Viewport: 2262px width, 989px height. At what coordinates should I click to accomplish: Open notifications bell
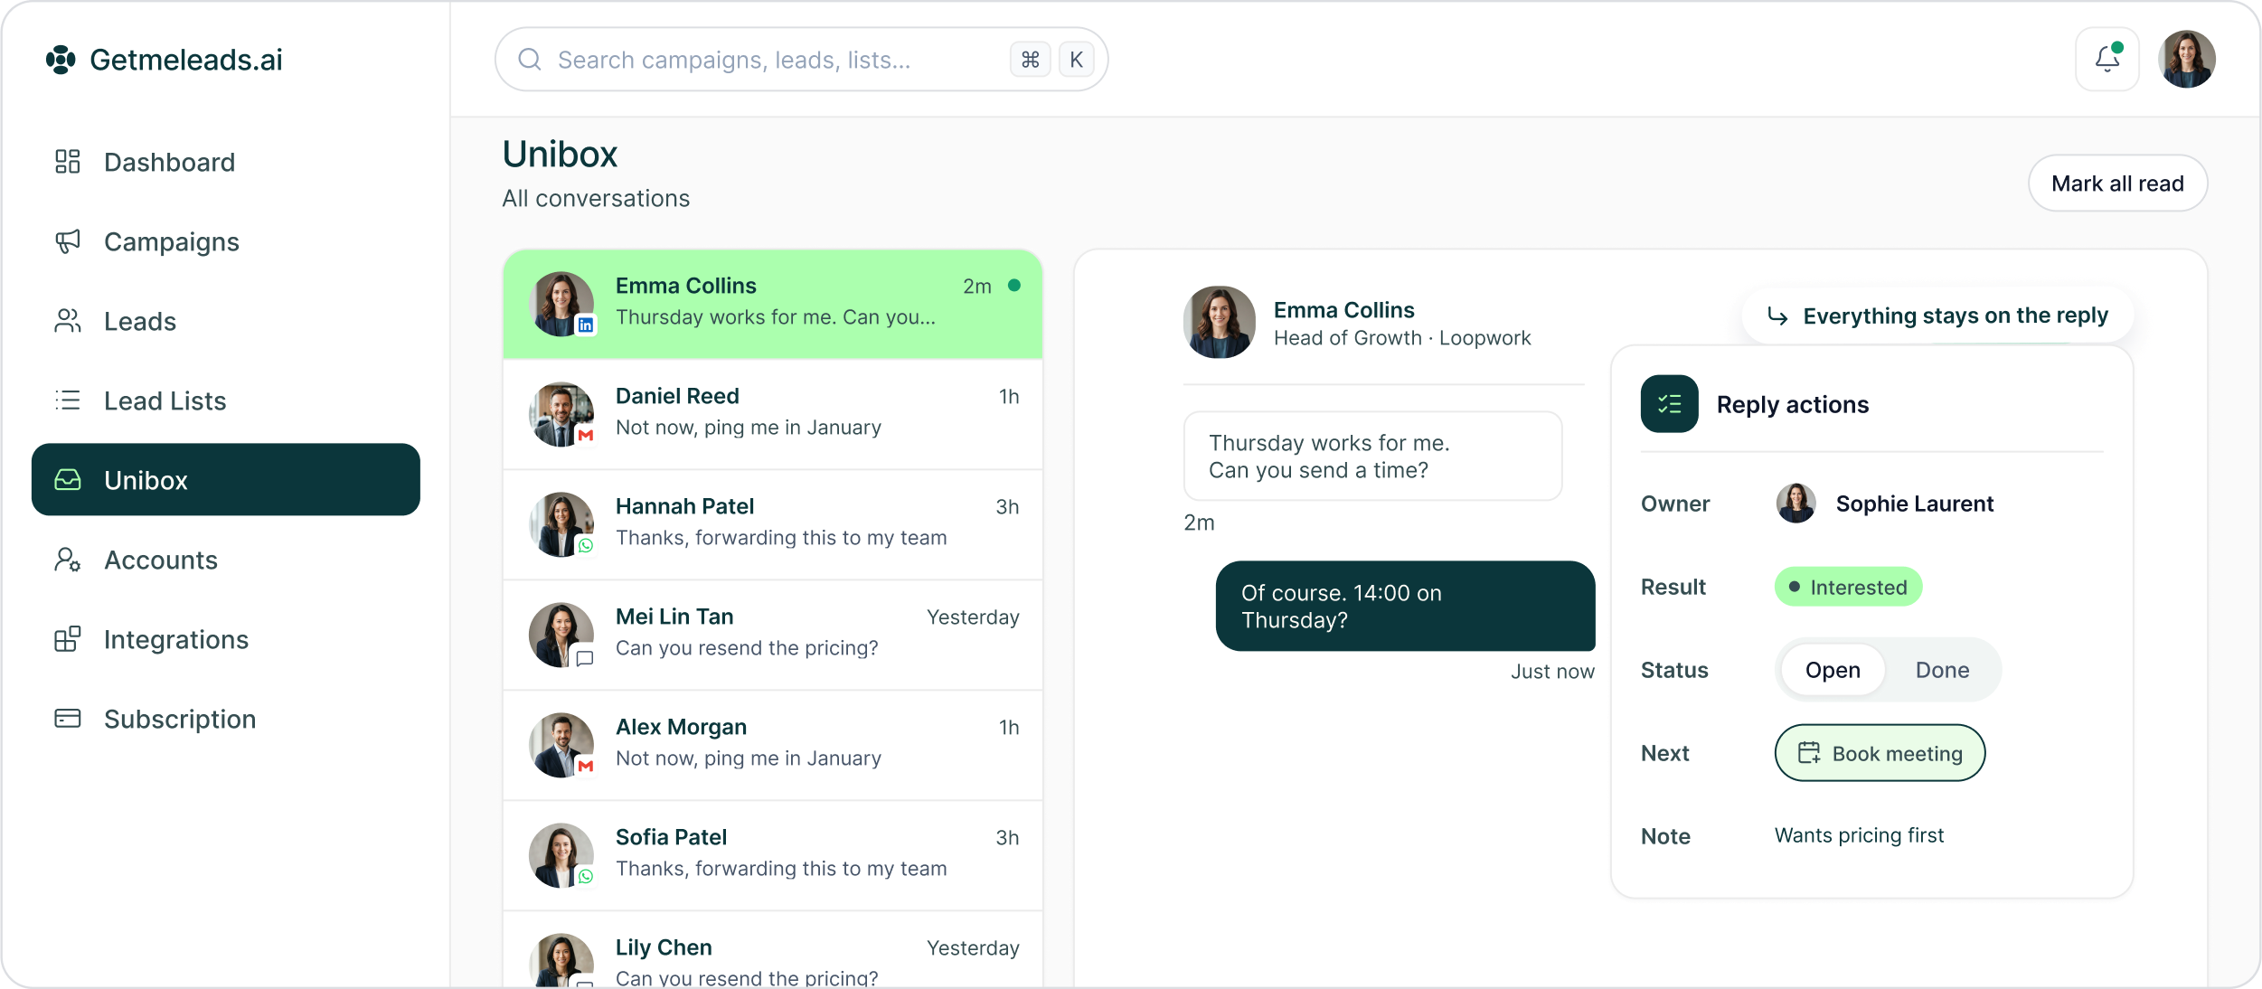(x=2107, y=60)
